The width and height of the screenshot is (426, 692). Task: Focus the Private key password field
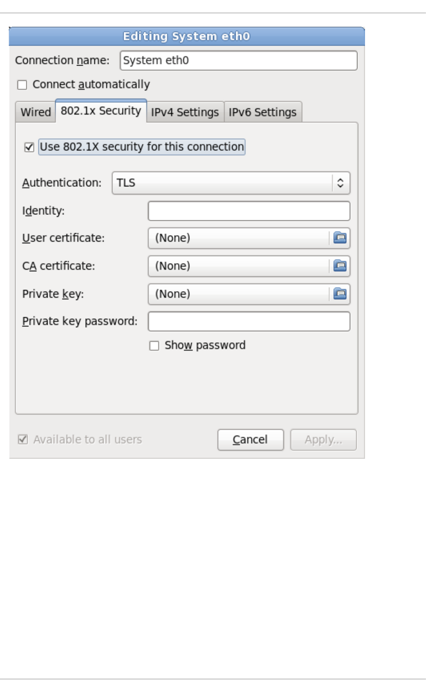248,322
